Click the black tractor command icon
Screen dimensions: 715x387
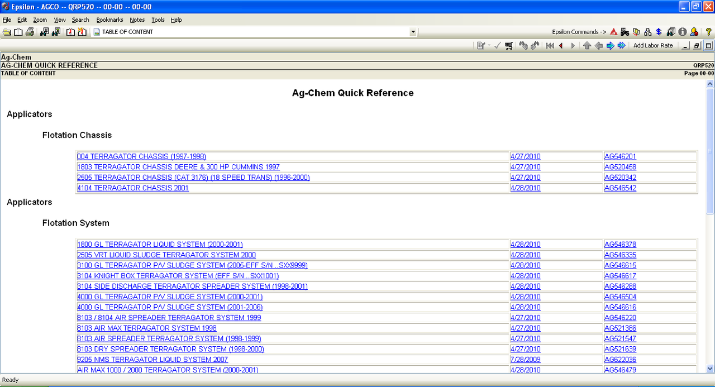point(625,32)
